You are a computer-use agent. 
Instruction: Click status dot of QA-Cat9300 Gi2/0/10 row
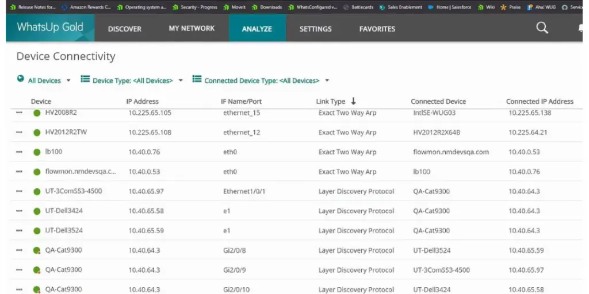pyautogui.click(x=37, y=289)
